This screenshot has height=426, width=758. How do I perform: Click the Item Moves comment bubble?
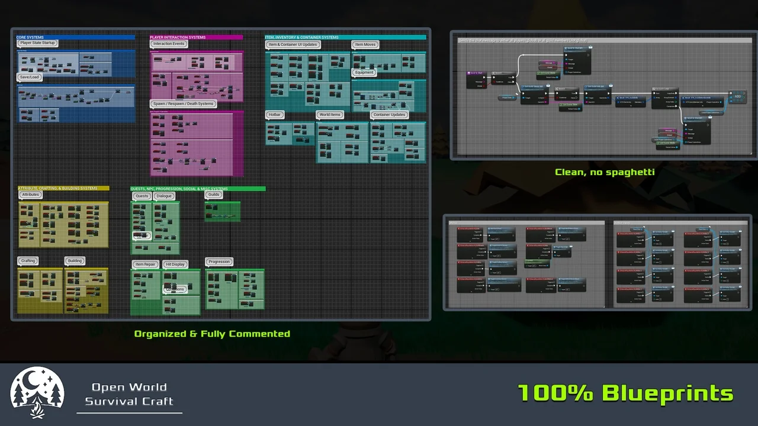tap(365, 44)
